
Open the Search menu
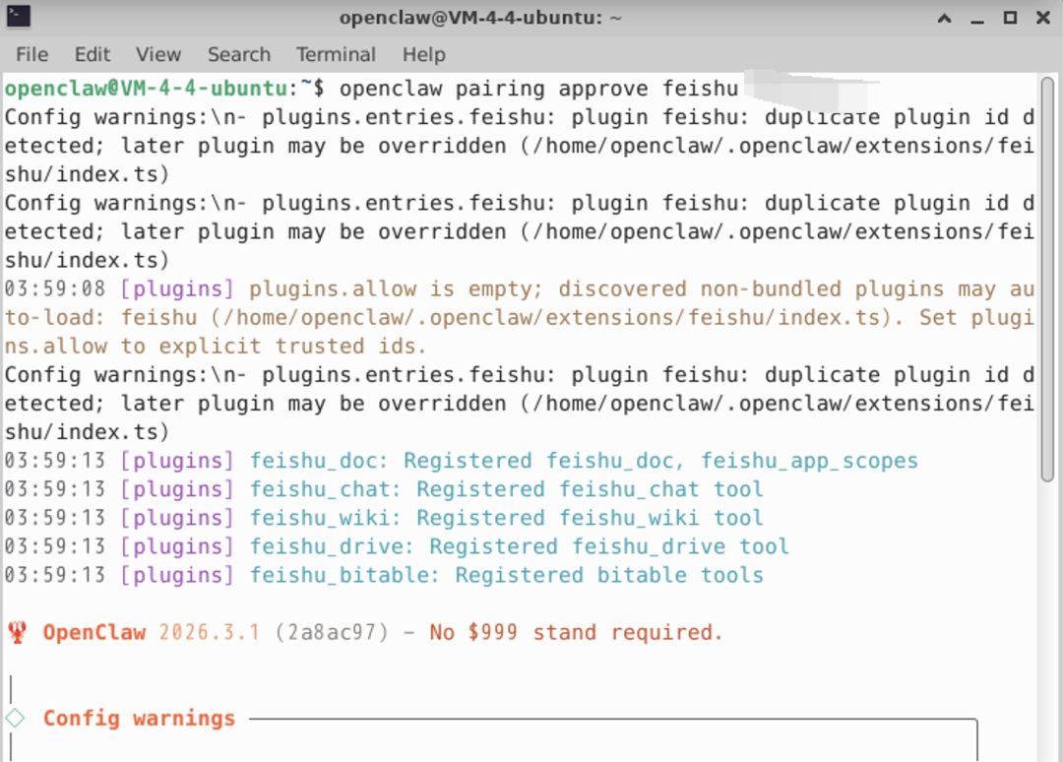[x=238, y=54]
